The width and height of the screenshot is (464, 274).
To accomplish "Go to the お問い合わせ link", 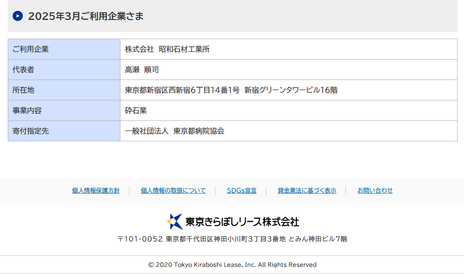I will pyautogui.click(x=375, y=190).
